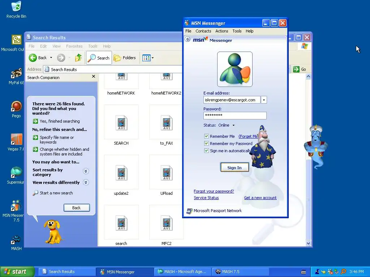Screen dimensions: 370x277
Task: Click the Up folder icon in Search Results toolbar
Action: pos(78,58)
